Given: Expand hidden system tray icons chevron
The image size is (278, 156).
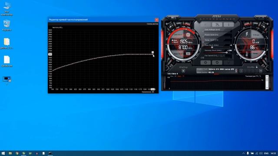Looking at the screenshot, I should (x=243, y=153).
